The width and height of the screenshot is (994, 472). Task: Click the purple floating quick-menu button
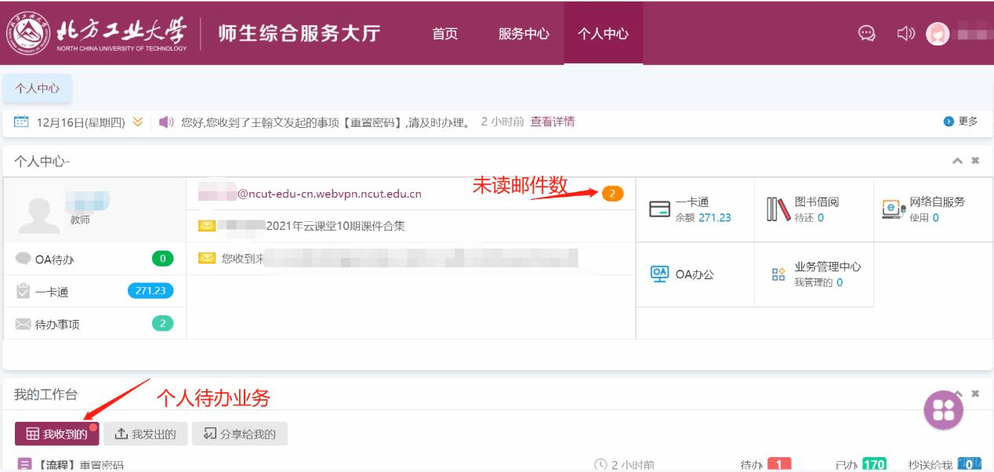[x=943, y=409]
